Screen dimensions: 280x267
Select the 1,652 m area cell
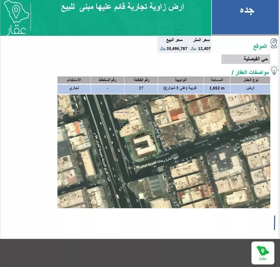pos(217,89)
